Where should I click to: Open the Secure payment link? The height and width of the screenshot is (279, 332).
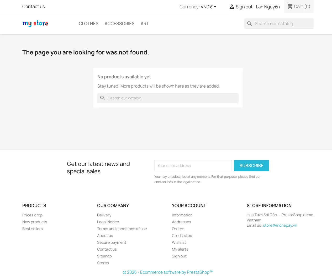112,242
